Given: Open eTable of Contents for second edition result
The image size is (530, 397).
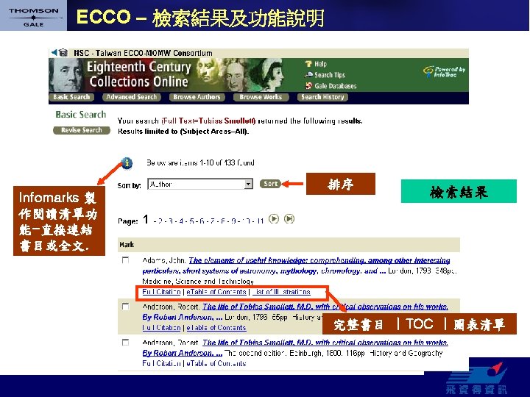Looking at the screenshot, I should click(x=216, y=364).
